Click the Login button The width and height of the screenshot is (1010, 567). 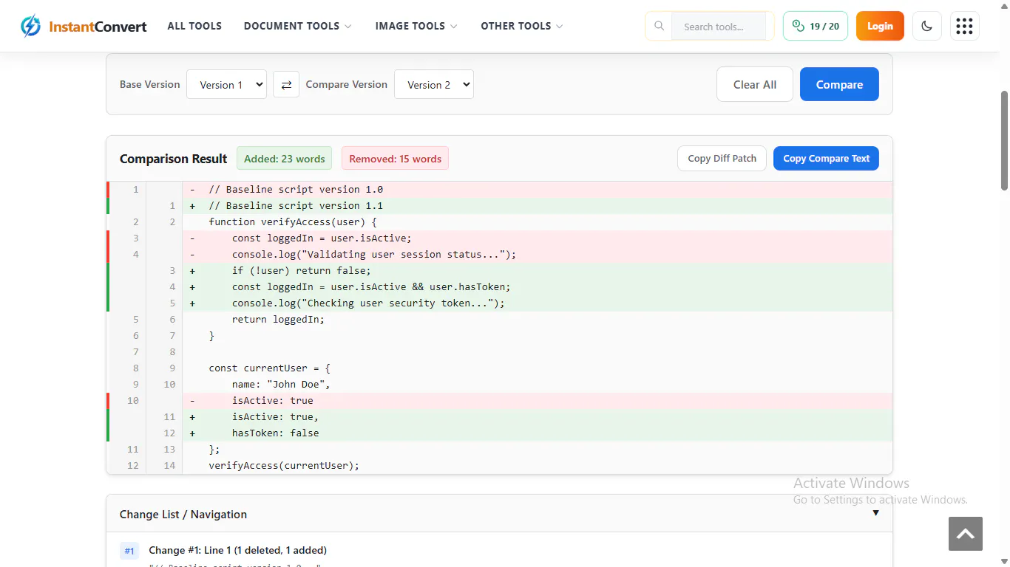click(x=880, y=26)
